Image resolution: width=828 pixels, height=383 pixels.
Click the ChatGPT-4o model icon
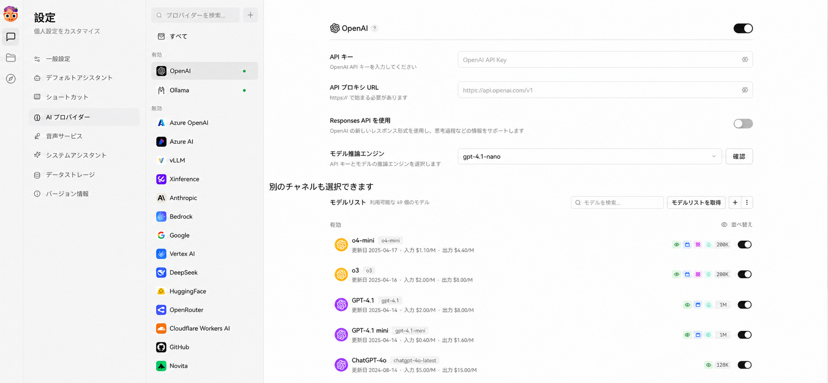341,365
